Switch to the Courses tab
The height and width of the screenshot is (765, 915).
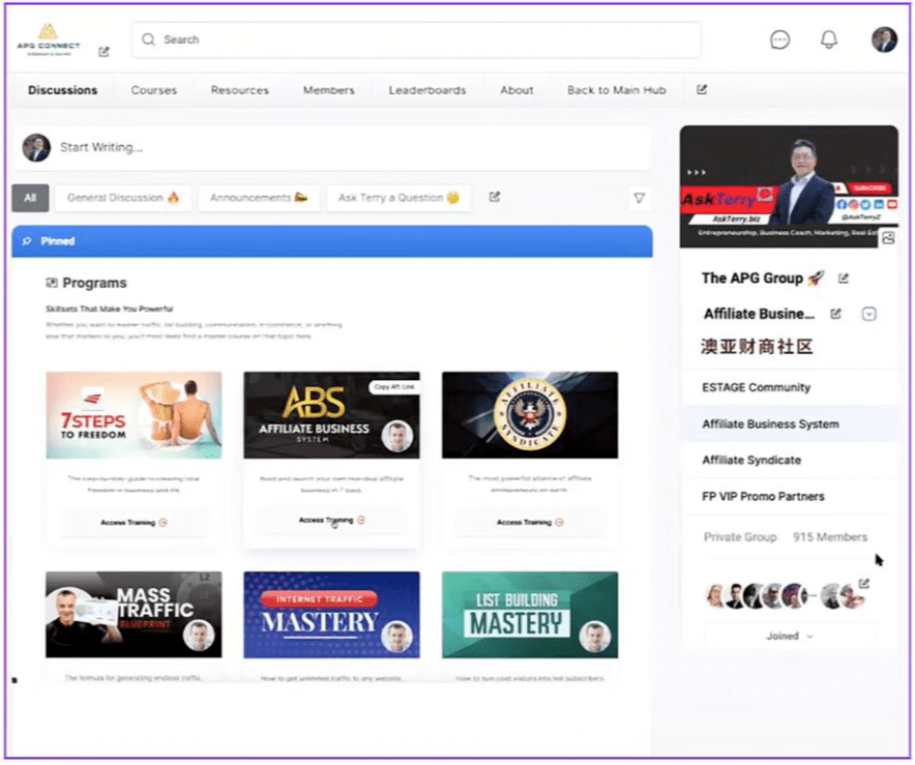pyautogui.click(x=153, y=90)
